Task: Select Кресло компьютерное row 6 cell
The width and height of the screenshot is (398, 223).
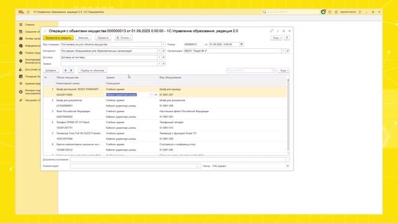Action: pyautogui.click(x=80, y=144)
